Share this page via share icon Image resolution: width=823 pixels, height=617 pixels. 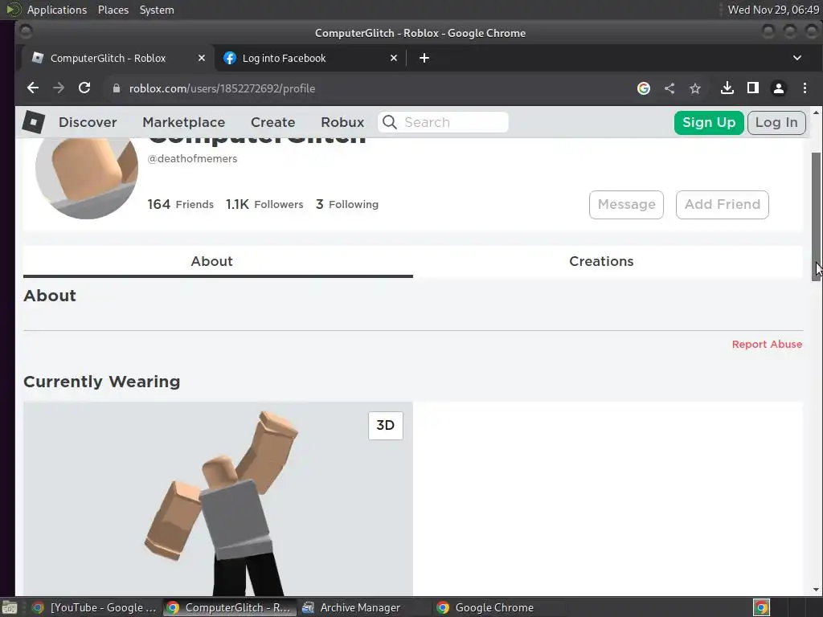[669, 88]
